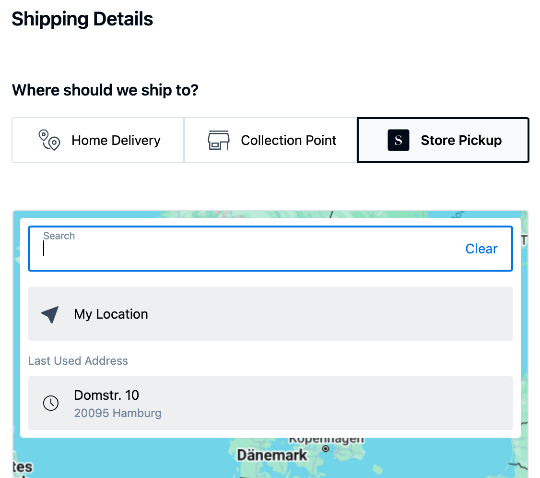Viewport: 540px width, 478px height.
Task: Click the 20095 Hamburg postal code line
Action: 117,413
